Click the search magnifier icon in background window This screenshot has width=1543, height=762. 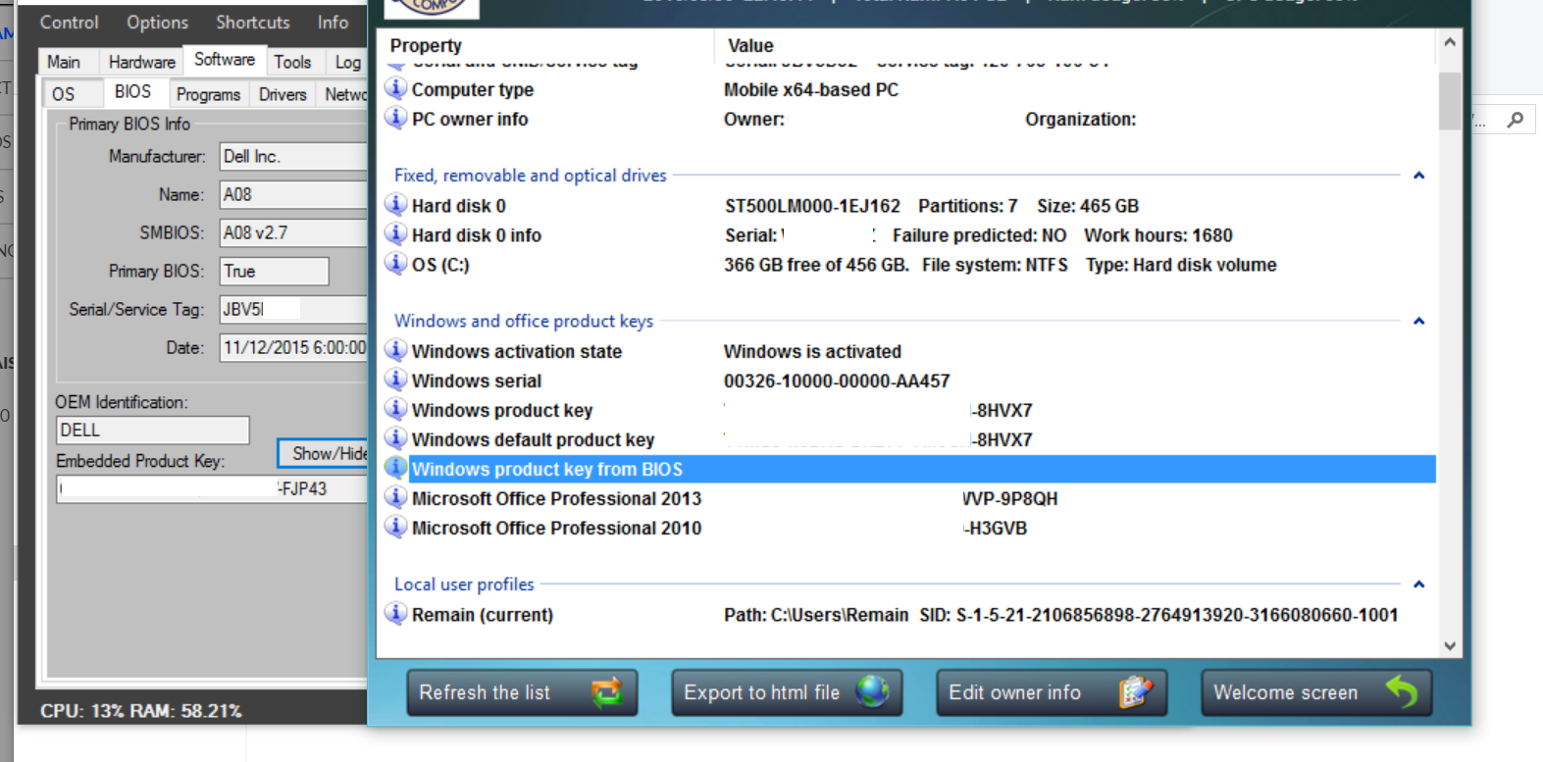[x=1516, y=120]
